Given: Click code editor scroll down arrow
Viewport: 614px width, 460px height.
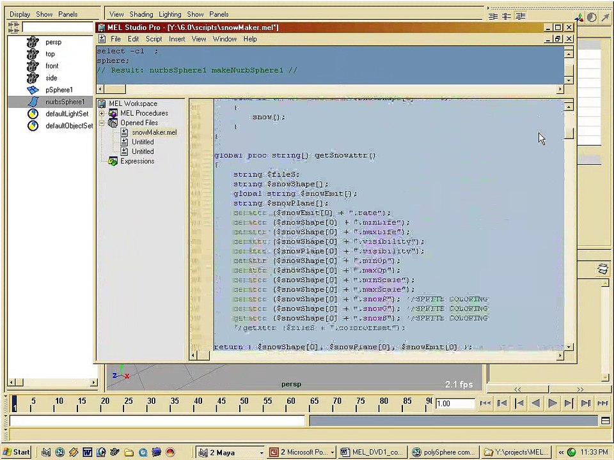Looking at the screenshot, I should click(x=569, y=346).
